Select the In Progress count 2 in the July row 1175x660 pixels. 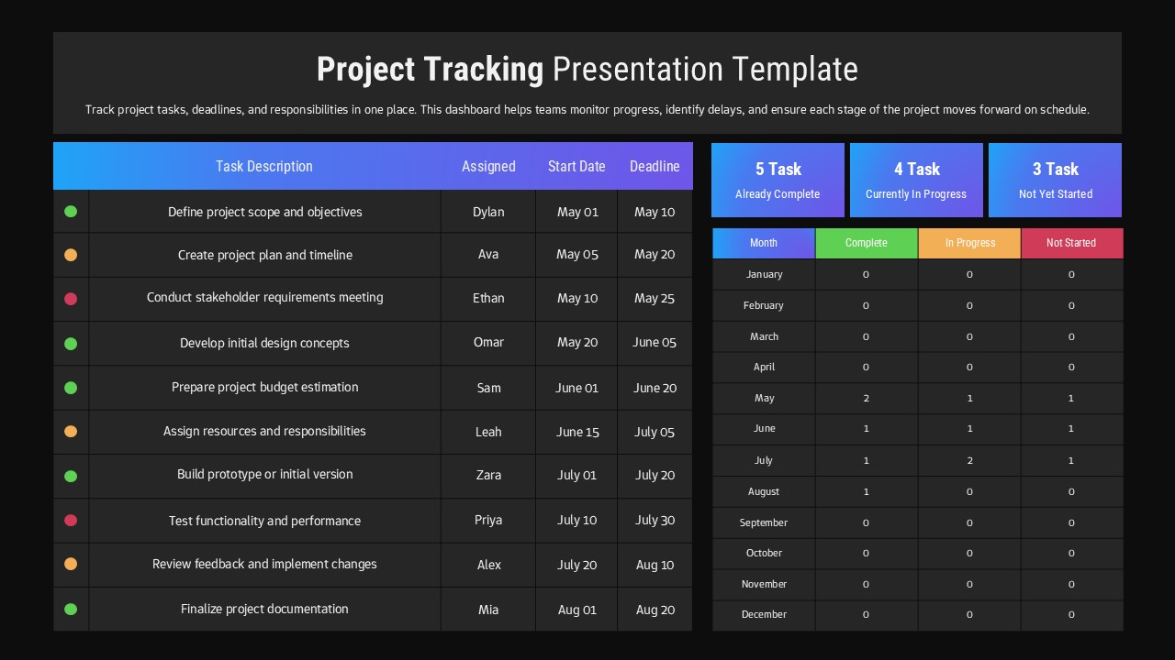coord(969,460)
